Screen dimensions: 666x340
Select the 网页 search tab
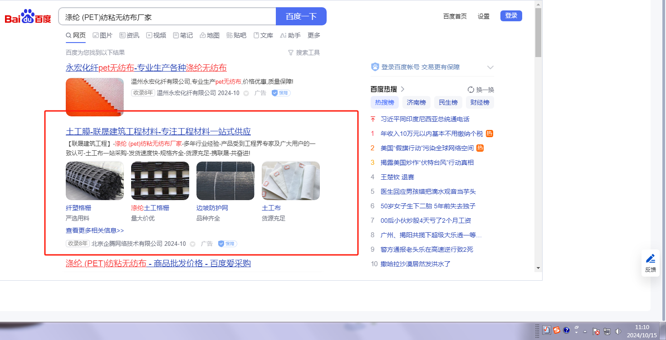click(76, 35)
